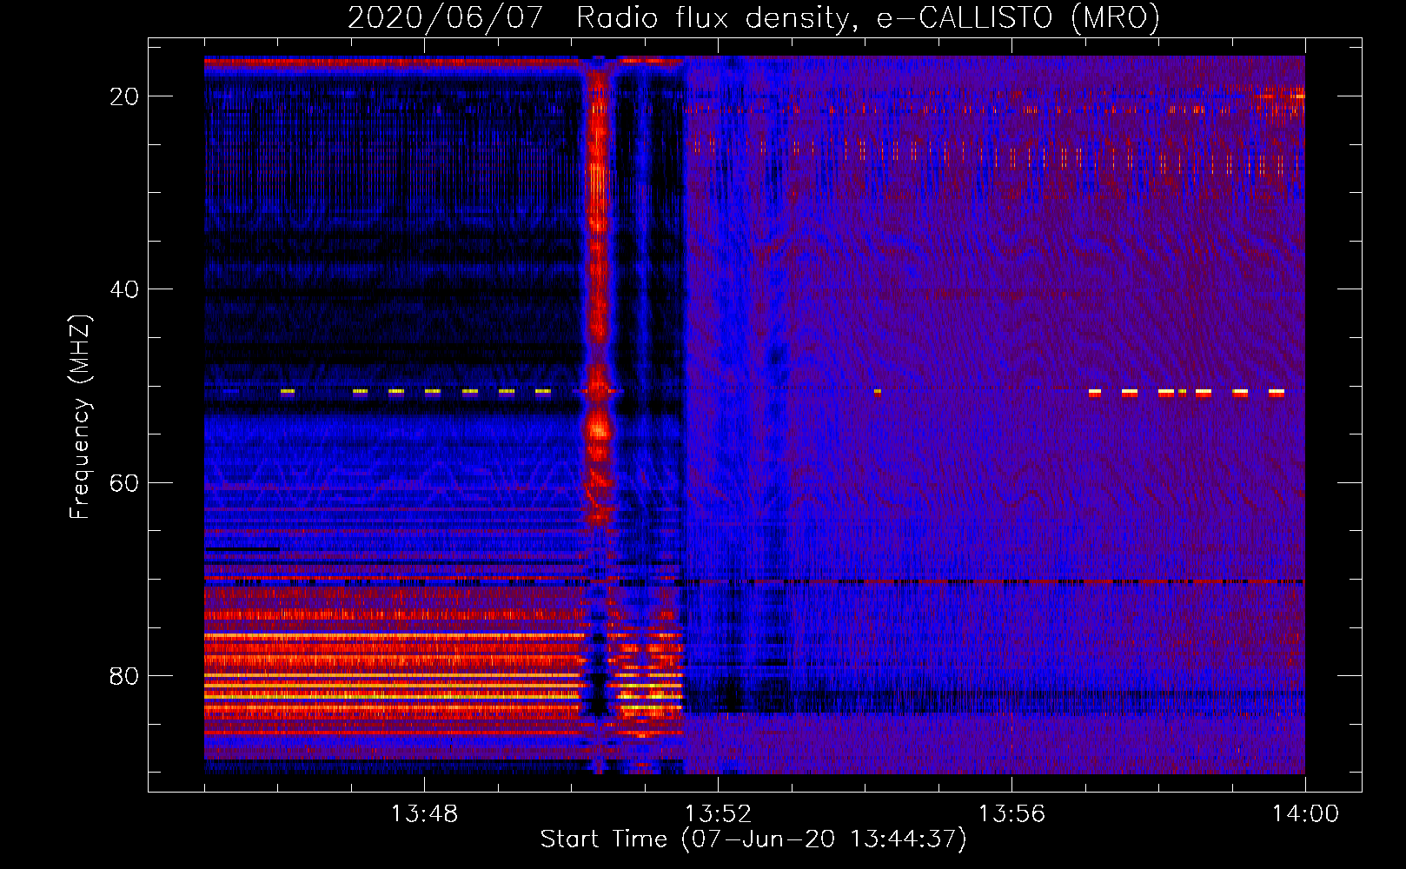Click the 13:48 time tick label
This screenshot has height=869, width=1406.
coord(424,814)
